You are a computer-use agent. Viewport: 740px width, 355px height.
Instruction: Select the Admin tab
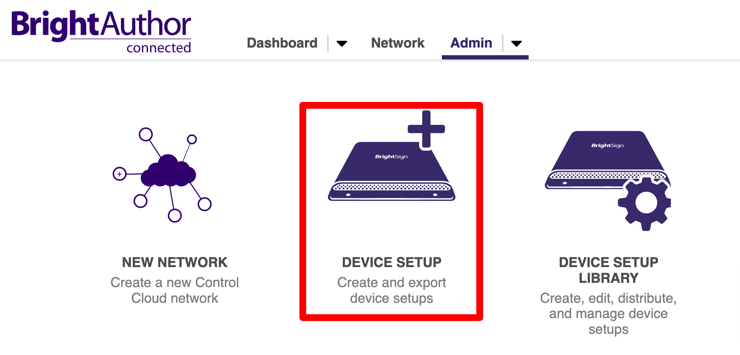pyautogui.click(x=471, y=43)
